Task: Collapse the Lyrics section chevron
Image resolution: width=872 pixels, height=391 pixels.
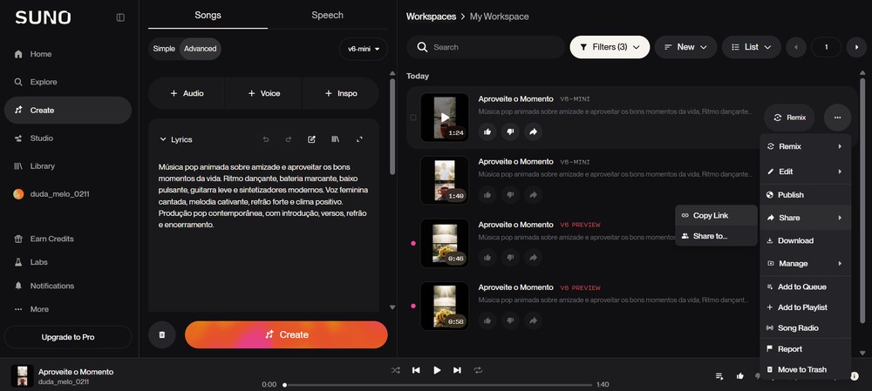Action: coord(163,139)
